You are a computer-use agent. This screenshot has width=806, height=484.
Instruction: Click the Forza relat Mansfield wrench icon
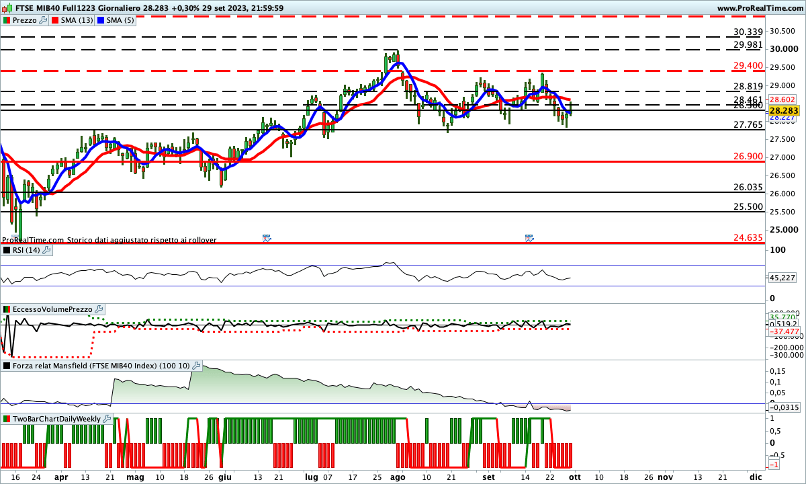(196, 366)
